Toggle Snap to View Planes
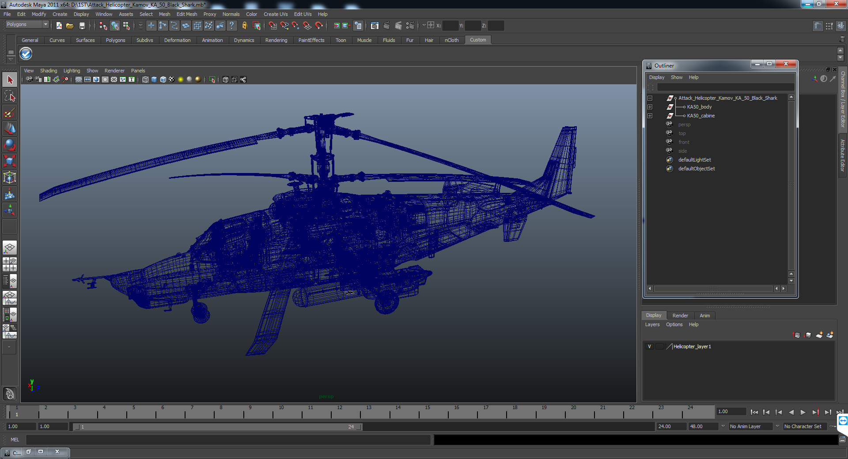 (x=307, y=26)
